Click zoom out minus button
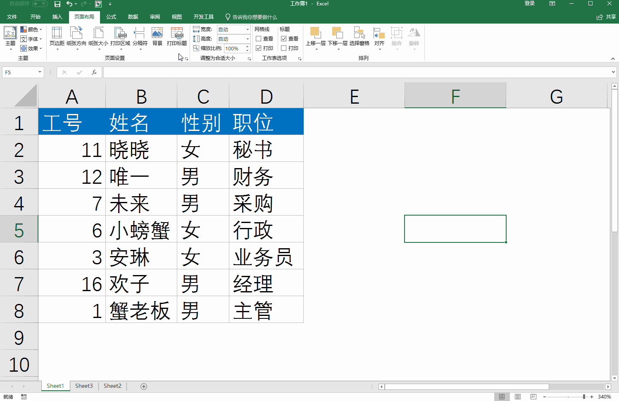619x401 pixels. coord(545,397)
